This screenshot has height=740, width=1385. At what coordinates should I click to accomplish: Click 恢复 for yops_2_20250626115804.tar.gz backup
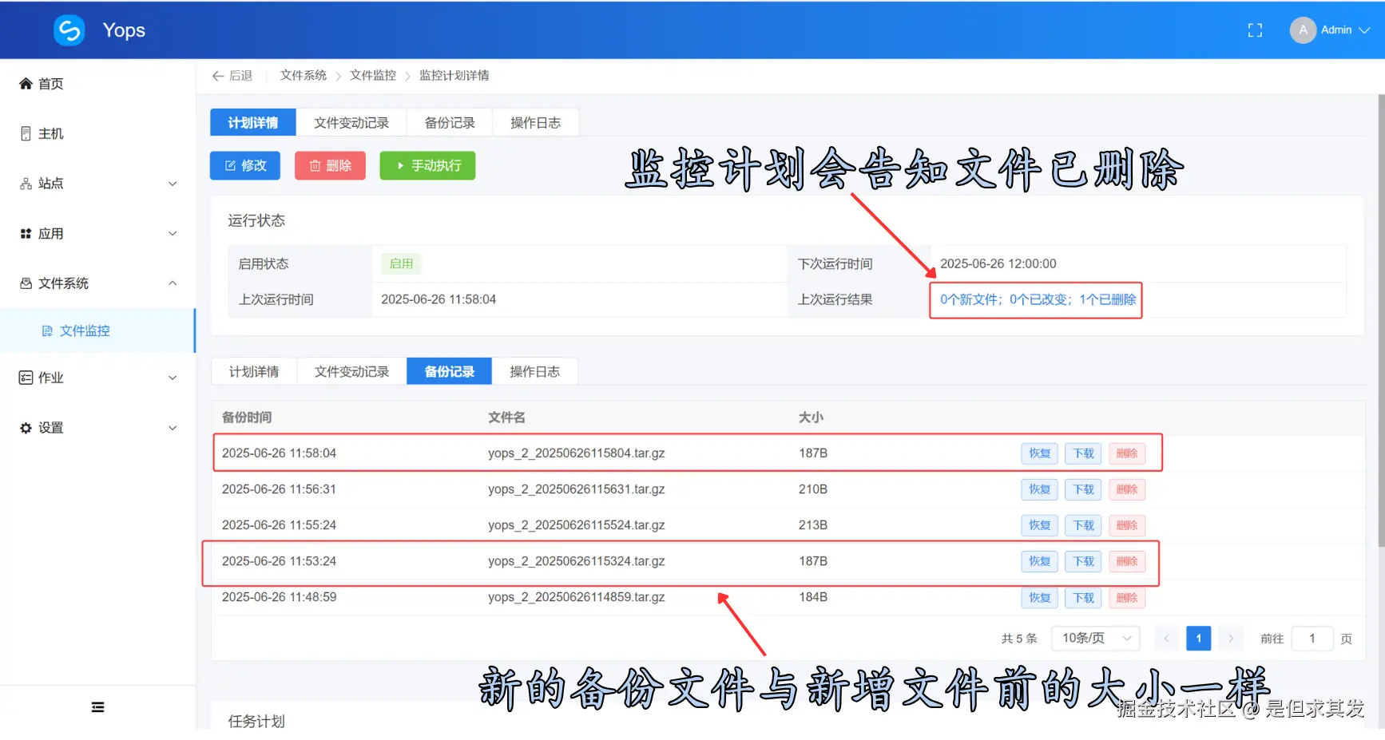click(x=1039, y=453)
